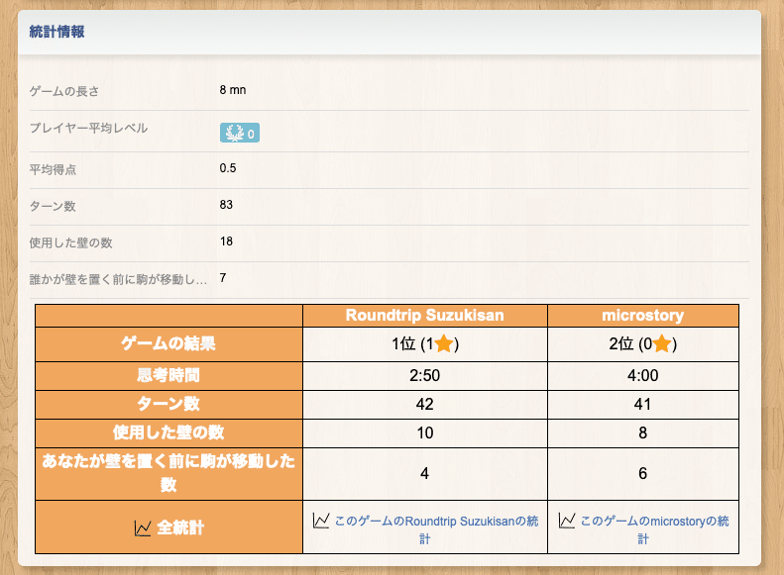Click Roundtrip Suzukisan's result cell 1位

coord(425,343)
